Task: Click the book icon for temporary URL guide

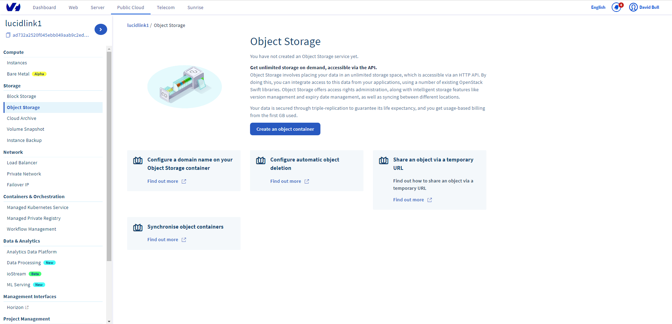Action: pos(384,160)
